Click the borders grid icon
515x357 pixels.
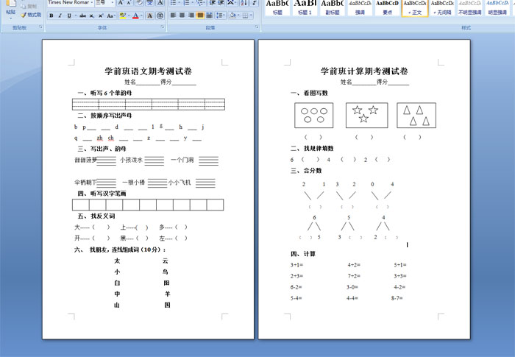(x=245, y=15)
